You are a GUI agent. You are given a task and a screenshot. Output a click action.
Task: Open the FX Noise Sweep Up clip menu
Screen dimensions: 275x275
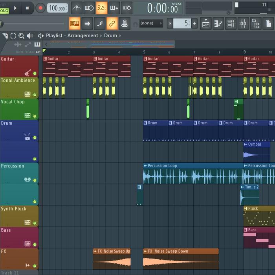click(95, 251)
